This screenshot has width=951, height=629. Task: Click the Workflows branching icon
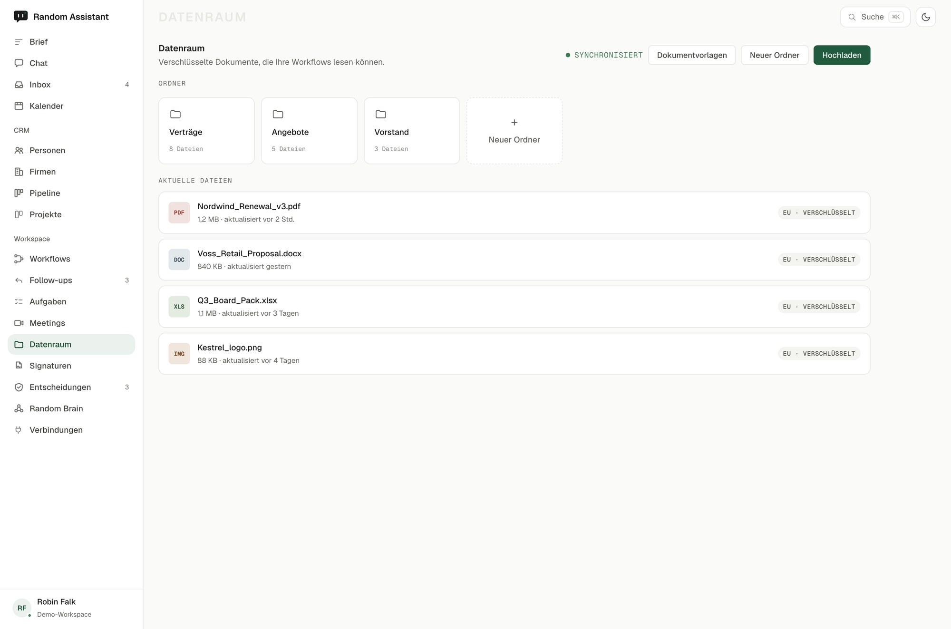point(19,259)
